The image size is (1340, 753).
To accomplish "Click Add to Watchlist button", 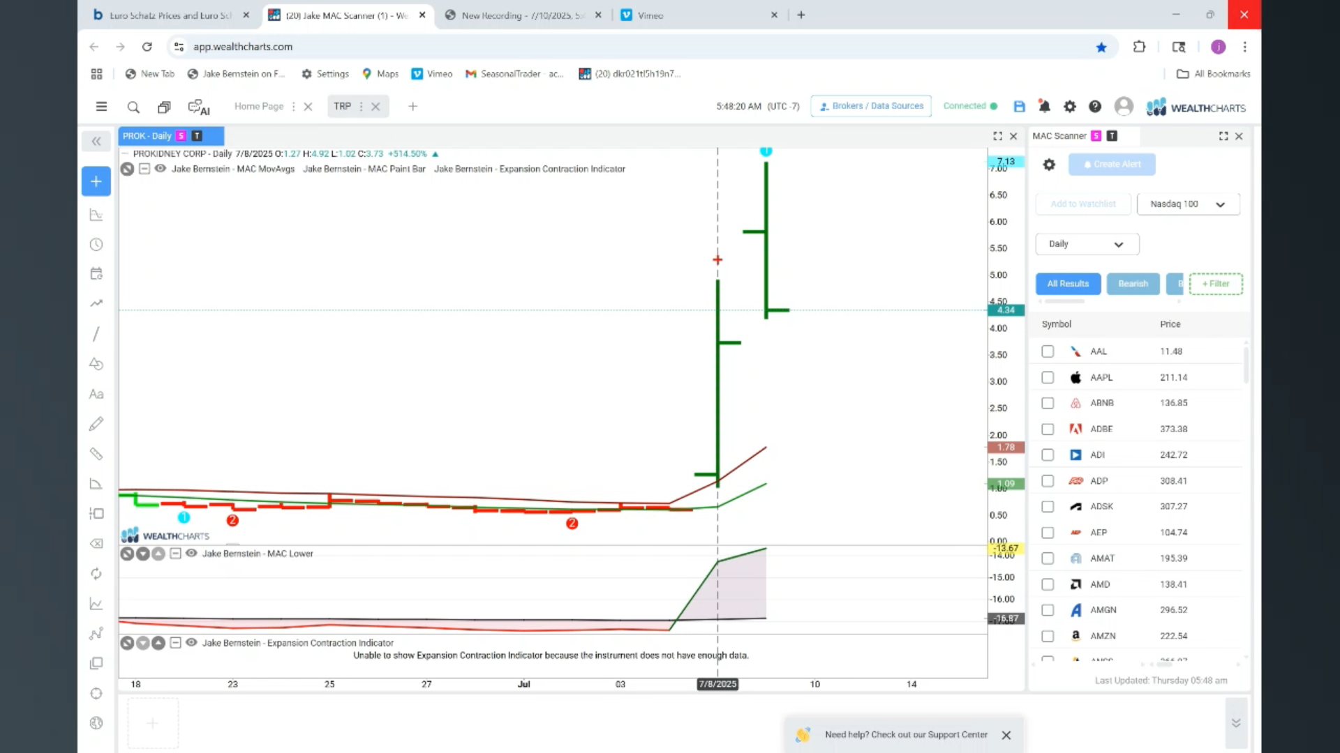I will [x=1083, y=204].
